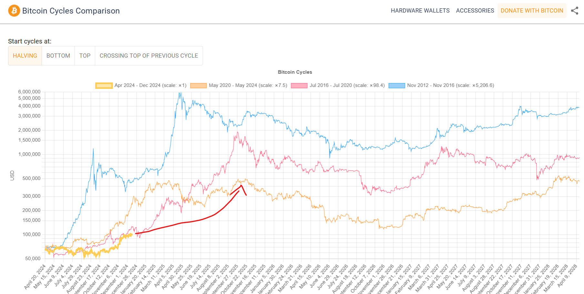Open the Hardware Wallets link
584x294 pixels.
click(x=420, y=11)
